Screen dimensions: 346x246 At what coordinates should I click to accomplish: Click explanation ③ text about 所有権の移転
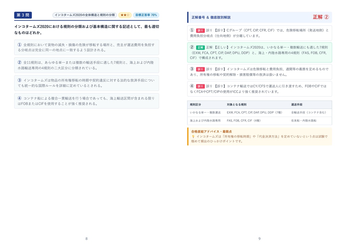click(x=259, y=72)
